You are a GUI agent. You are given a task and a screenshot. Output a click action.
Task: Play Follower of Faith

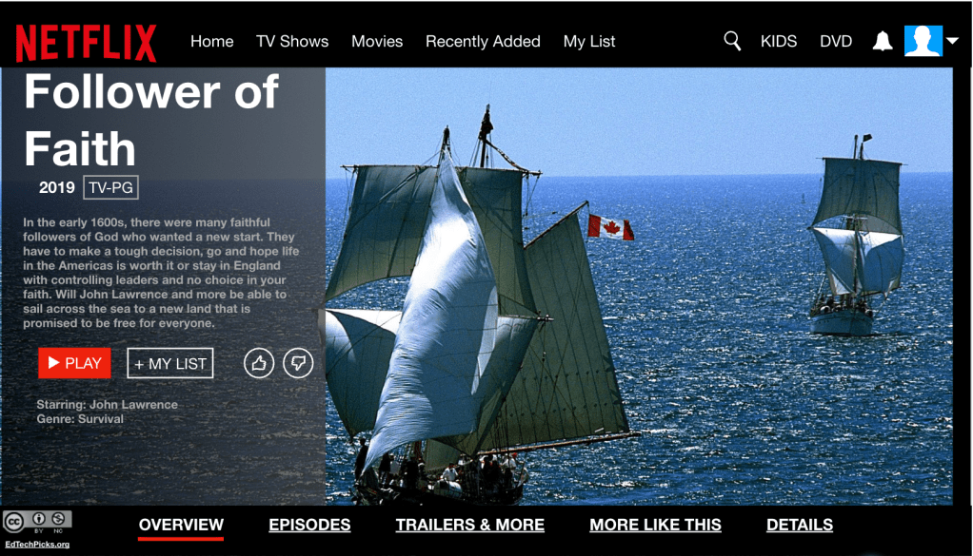click(74, 363)
